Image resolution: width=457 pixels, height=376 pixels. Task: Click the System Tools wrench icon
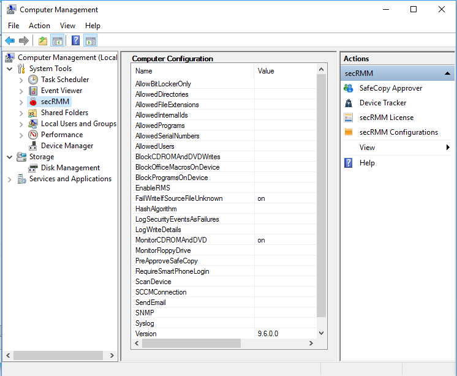(21, 69)
